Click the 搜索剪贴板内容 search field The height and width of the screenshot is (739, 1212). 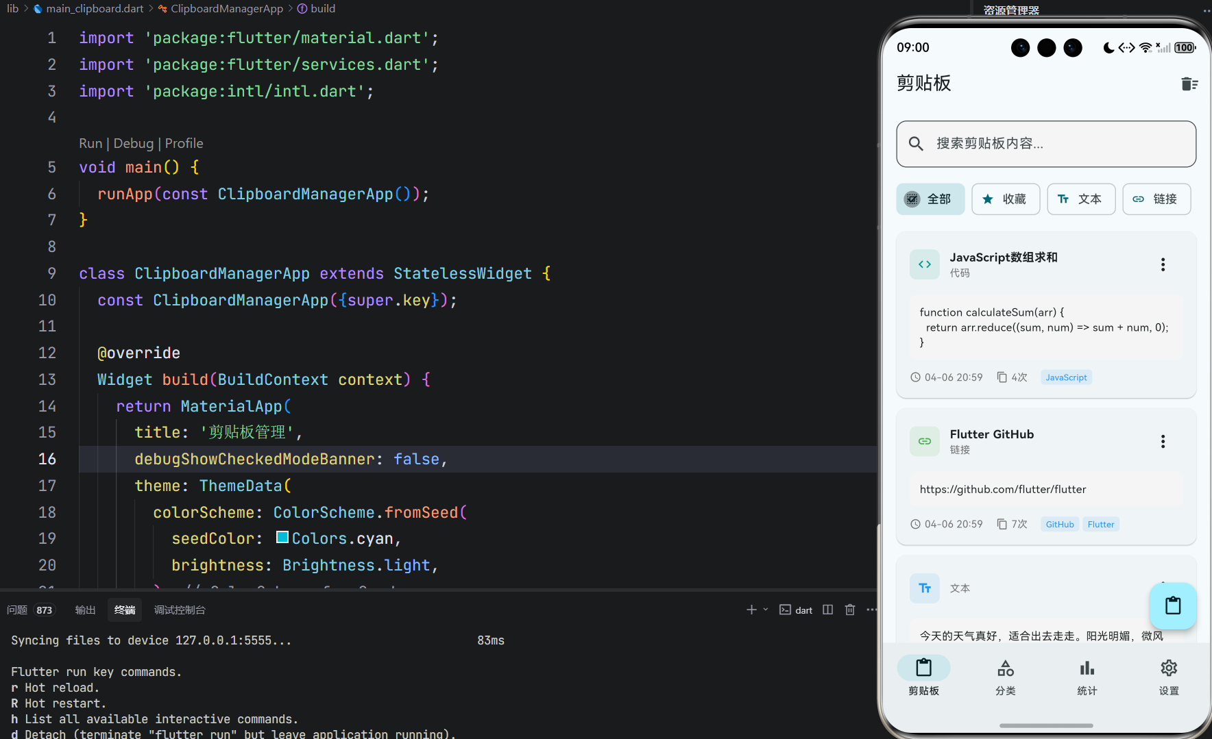click(x=1046, y=144)
